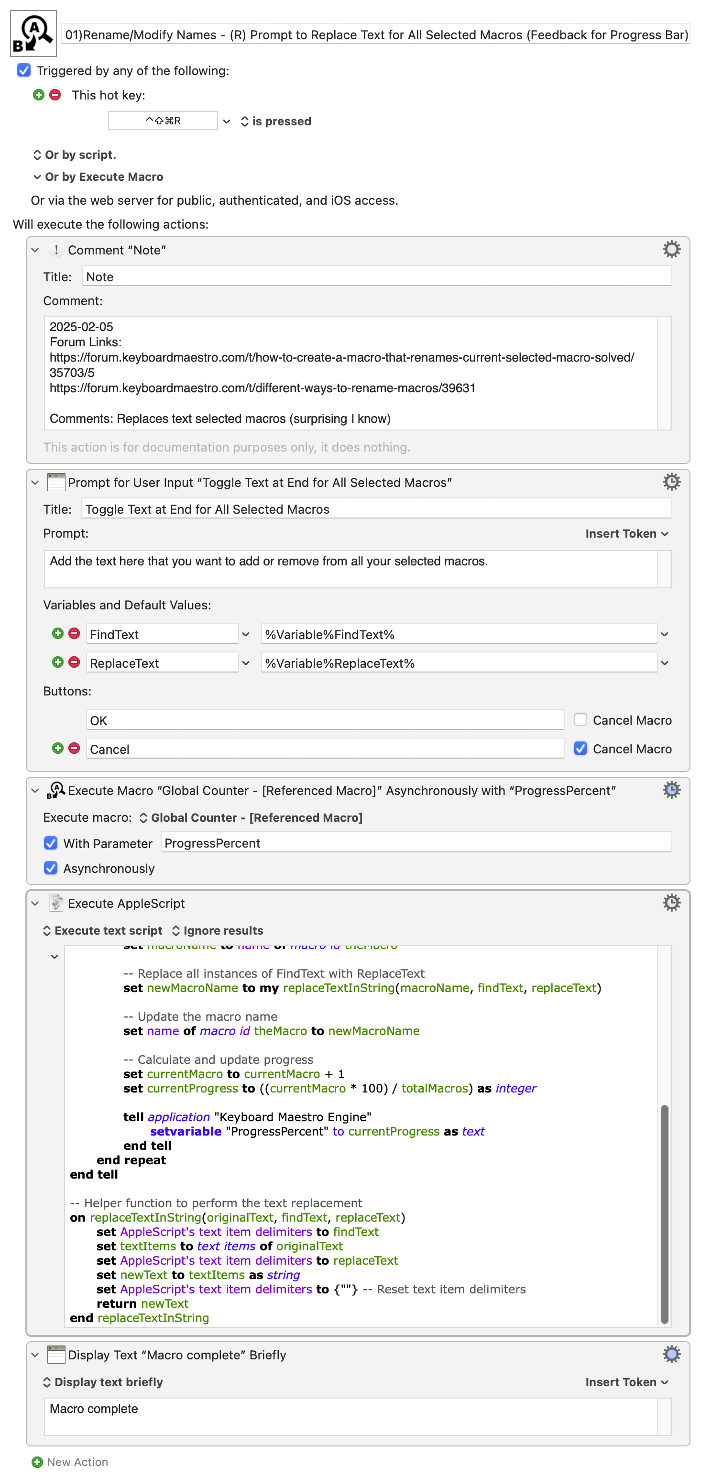701x1478 pixels.
Task: Open FindText default value token dropdown
Action: pos(664,634)
